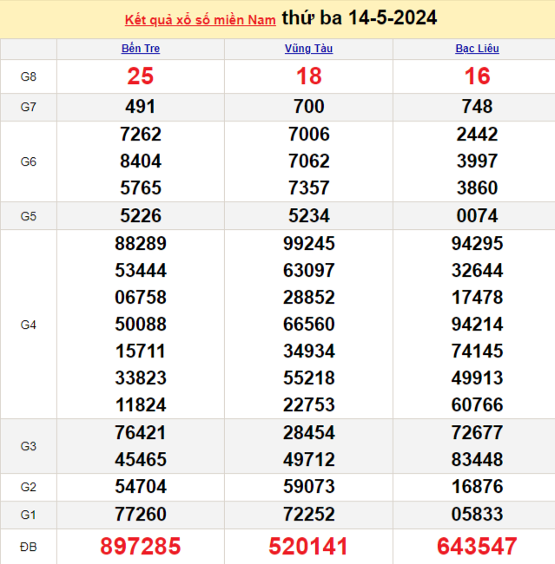Select Vũng Tàu G3 number 28454
This screenshot has height=564, width=555.
[x=308, y=433]
